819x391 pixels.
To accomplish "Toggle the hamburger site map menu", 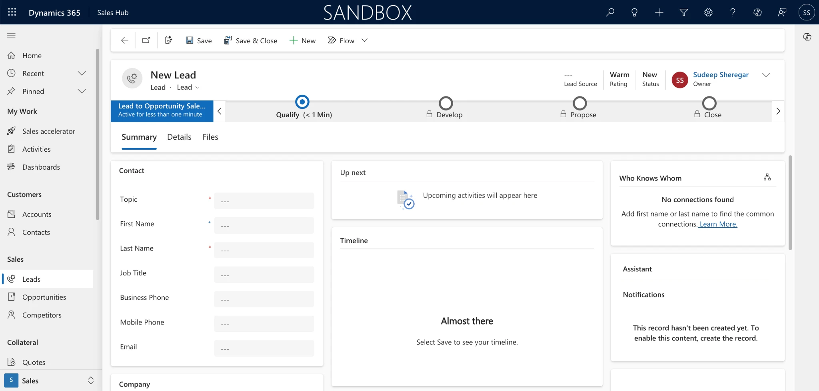I will [x=11, y=36].
